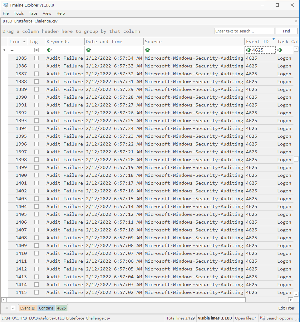Click the vertical scrollbar down arrow
The height and width of the screenshot is (322, 300).
(296, 294)
